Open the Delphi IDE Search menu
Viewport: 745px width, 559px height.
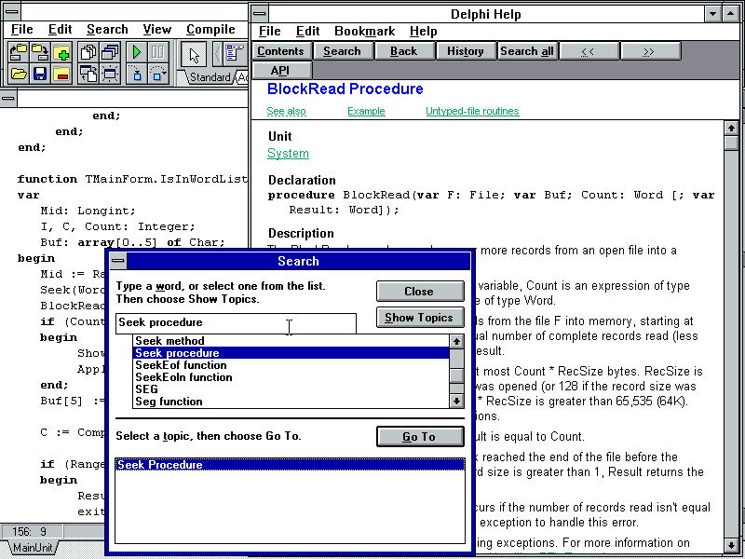107,30
